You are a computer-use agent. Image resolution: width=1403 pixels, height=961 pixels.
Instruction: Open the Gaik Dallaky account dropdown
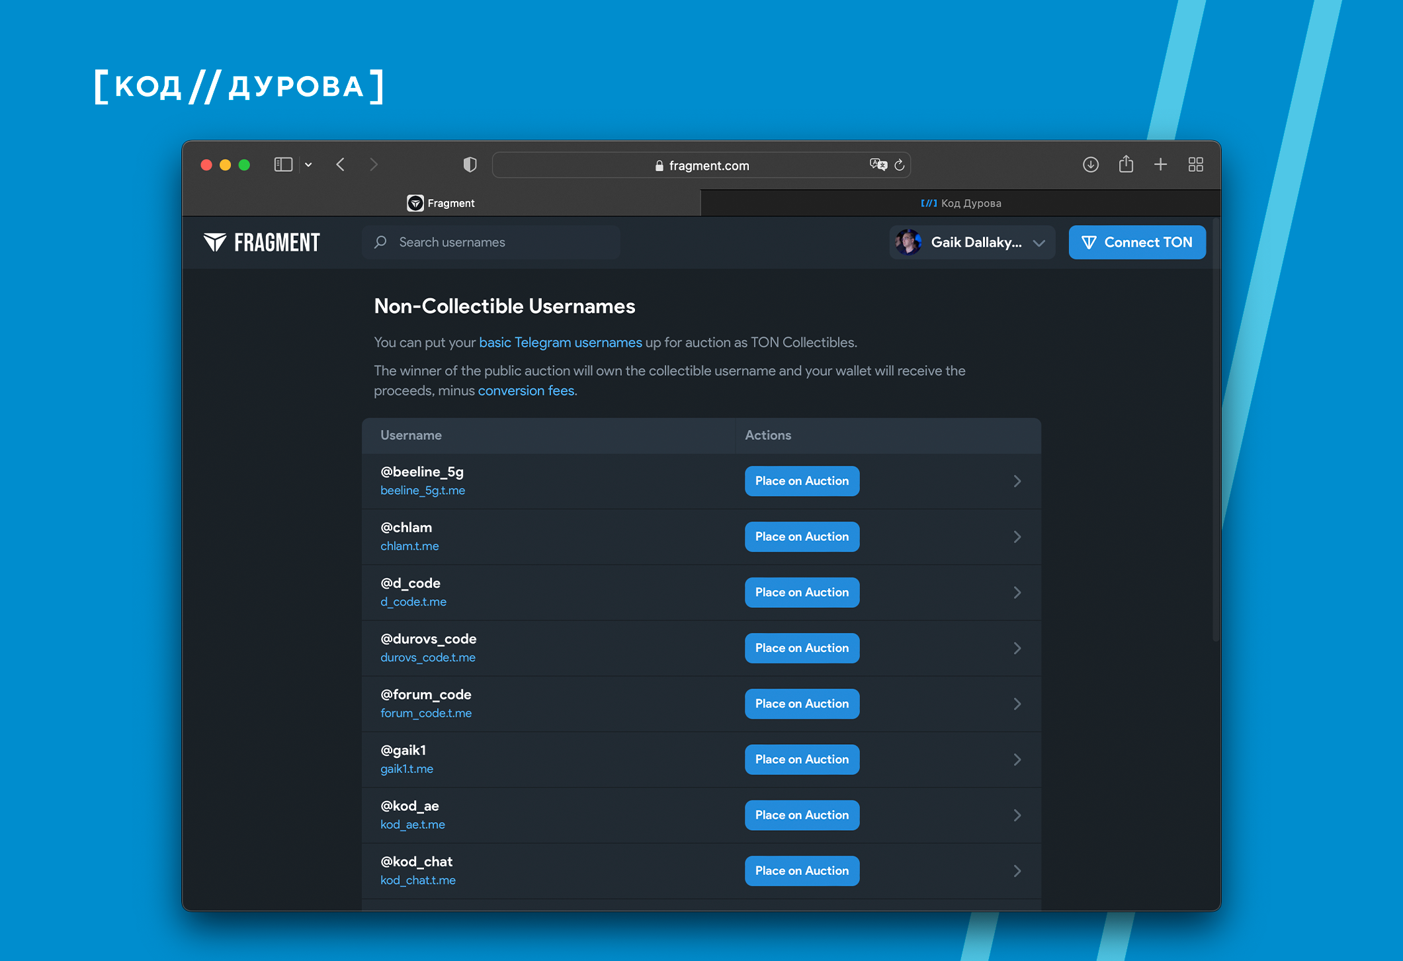click(971, 243)
